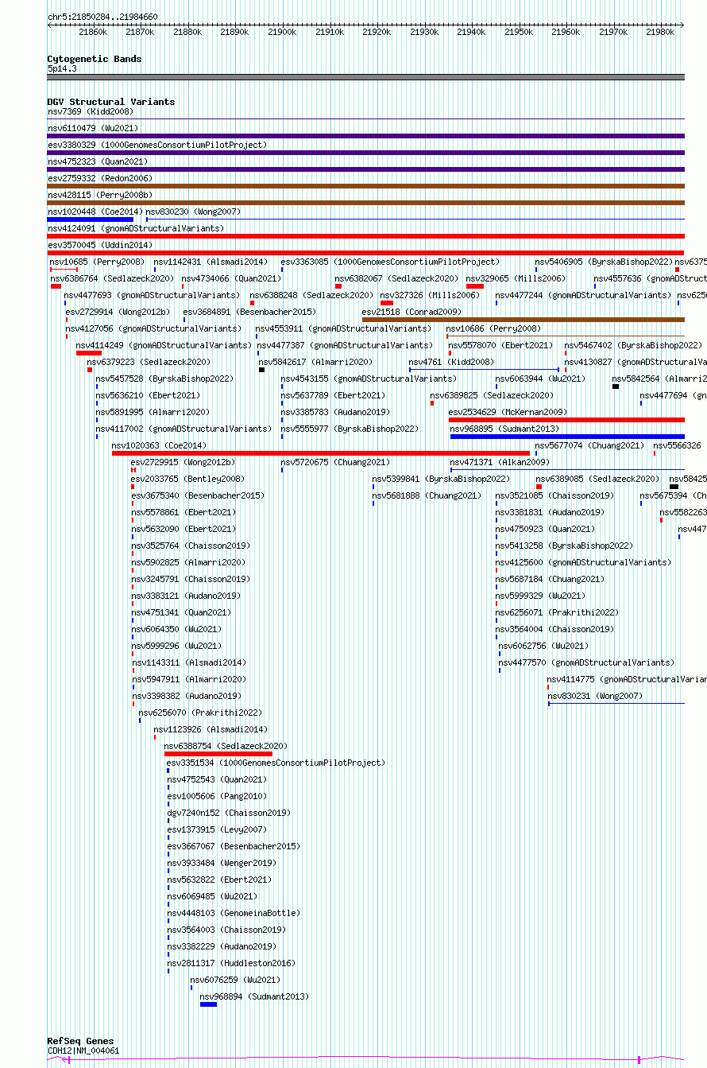
Task: Click nsv327326 (Mills2006) label
Action: 430,295
